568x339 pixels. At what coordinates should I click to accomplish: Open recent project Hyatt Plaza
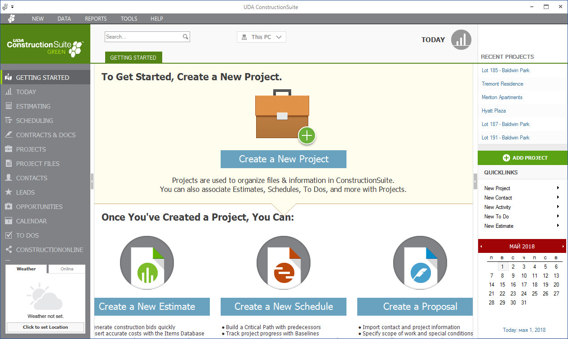(x=493, y=111)
